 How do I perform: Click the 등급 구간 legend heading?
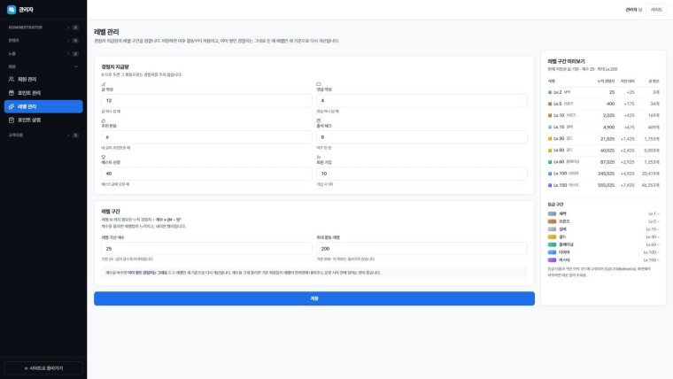(555, 205)
